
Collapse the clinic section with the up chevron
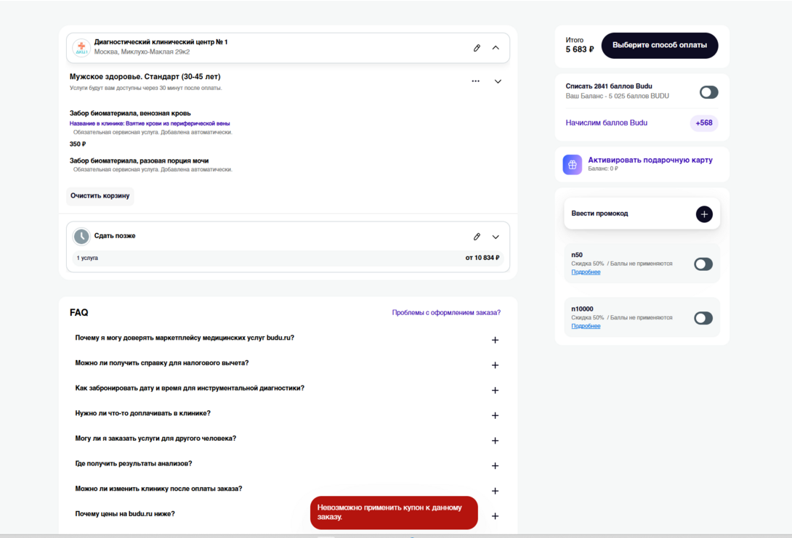click(x=496, y=48)
